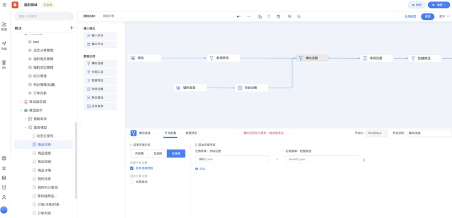Select the 数据筛选 palette item

coord(101,80)
